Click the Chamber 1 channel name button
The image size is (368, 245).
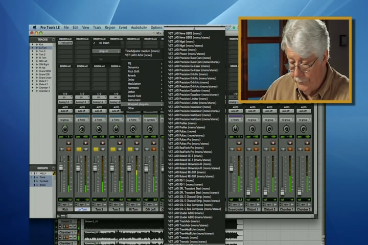point(286,209)
